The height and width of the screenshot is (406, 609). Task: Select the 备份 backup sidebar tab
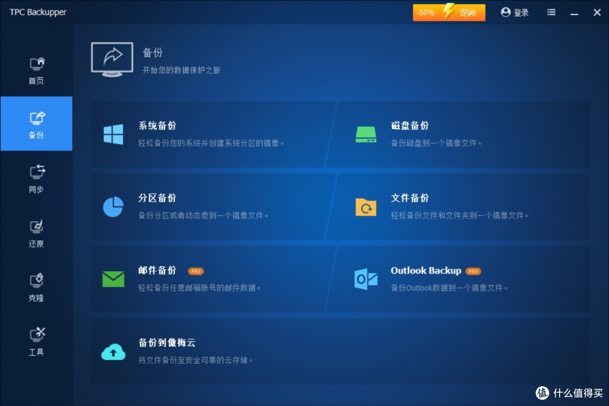[37, 123]
